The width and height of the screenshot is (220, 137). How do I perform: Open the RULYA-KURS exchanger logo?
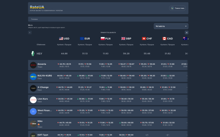(33, 77)
